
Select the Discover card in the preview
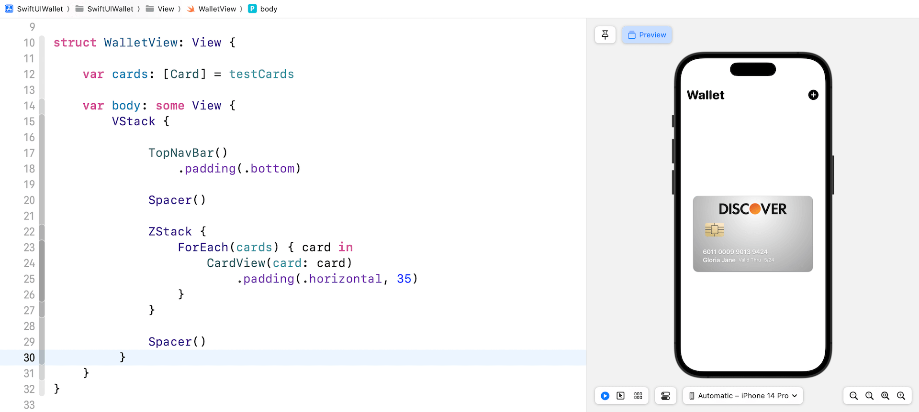[x=753, y=234]
